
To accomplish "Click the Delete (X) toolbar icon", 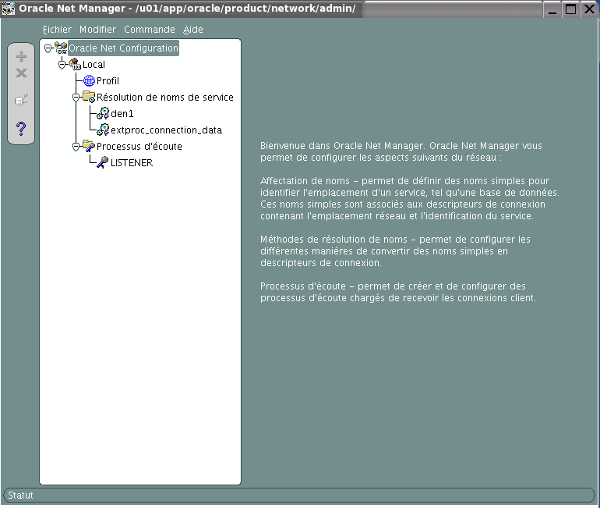I will pyautogui.click(x=21, y=73).
